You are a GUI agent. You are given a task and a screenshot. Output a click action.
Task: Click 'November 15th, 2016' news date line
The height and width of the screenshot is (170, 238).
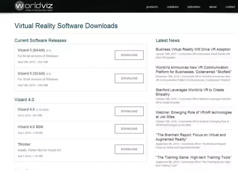(x=193, y=78)
